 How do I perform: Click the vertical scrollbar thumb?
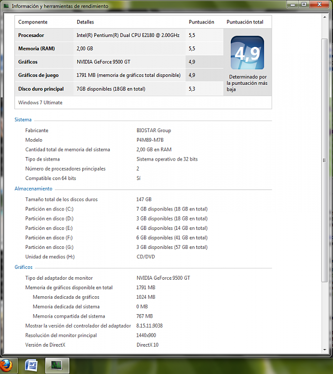tap(325, 160)
